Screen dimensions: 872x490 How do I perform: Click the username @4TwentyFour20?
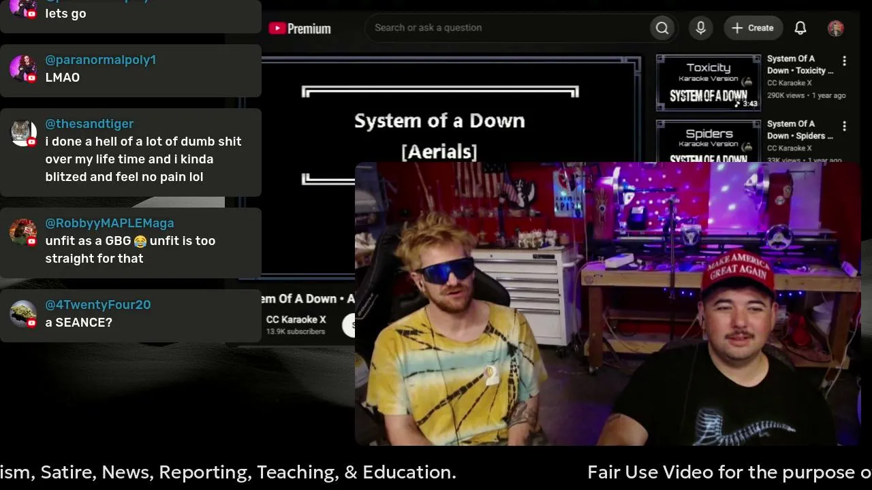point(98,305)
